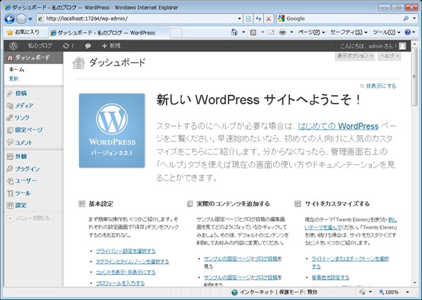422x300 pixels.
Task: Open recent pages dropdown next to forward button
Action: [30, 19]
